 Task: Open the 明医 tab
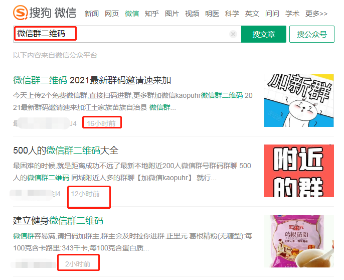212,14
